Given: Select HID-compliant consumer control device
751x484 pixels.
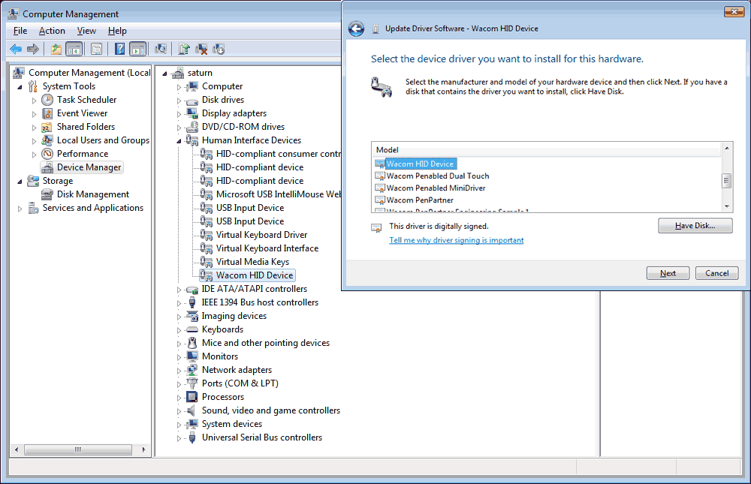Looking at the screenshot, I should [279, 154].
